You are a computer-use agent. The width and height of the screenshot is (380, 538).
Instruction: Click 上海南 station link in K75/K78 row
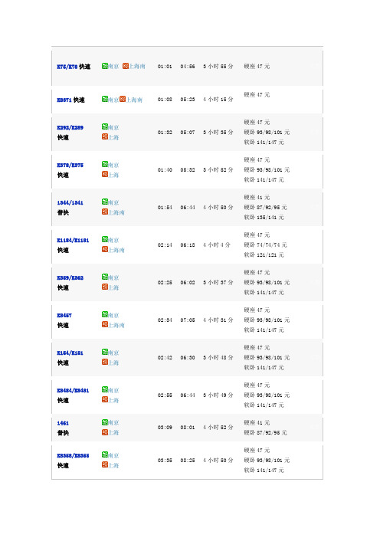(x=137, y=66)
